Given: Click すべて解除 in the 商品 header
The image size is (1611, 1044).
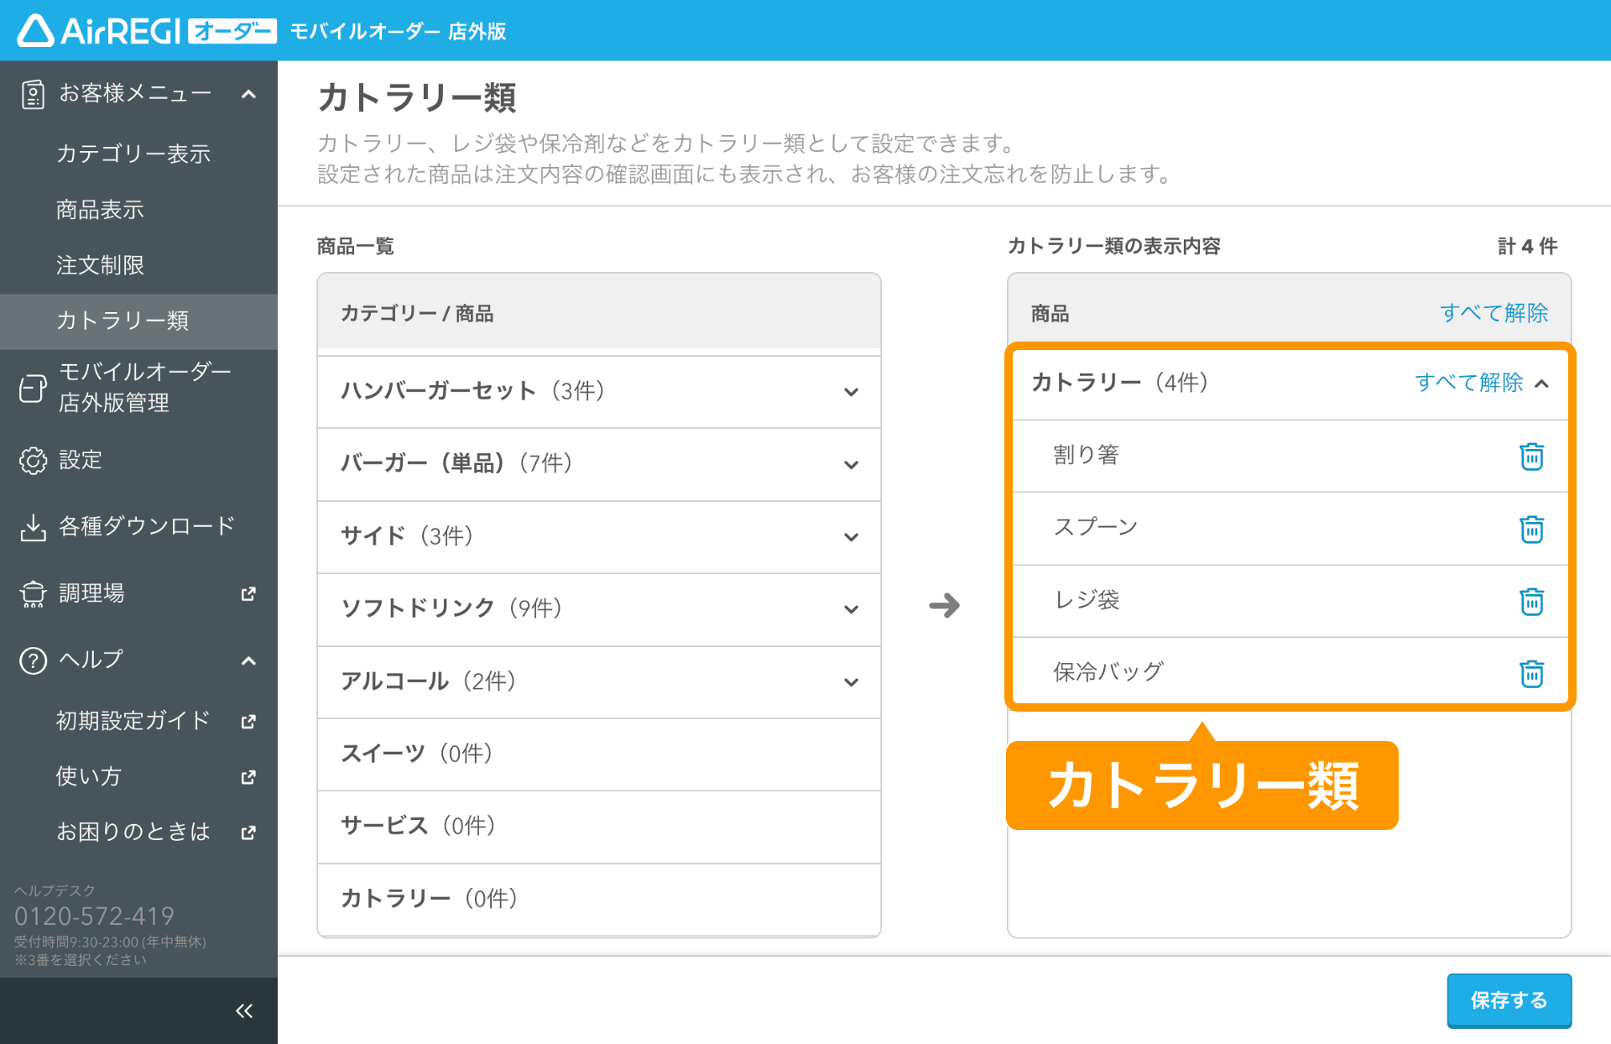Looking at the screenshot, I should pos(1494,313).
